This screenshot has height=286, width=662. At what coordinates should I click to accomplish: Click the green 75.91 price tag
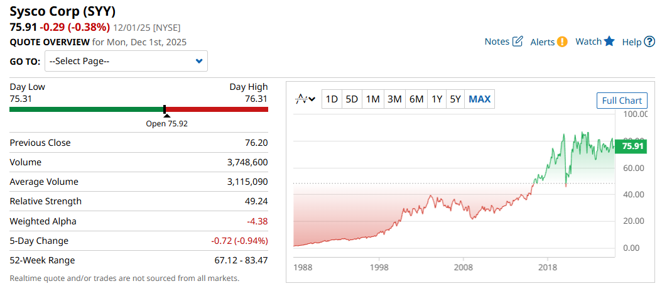[632, 146]
